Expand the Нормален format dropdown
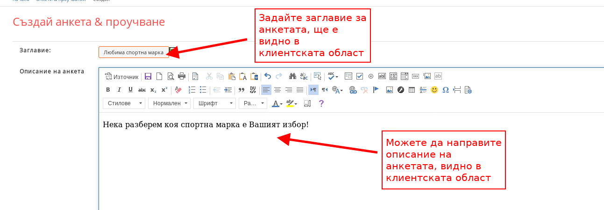 click(169, 103)
